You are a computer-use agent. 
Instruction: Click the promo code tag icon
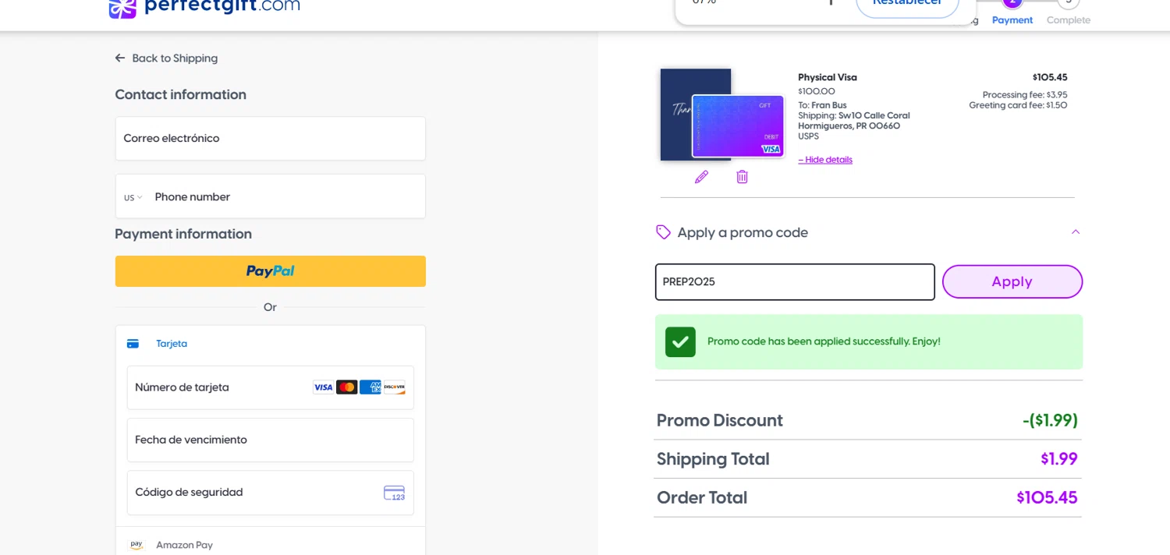(663, 232)
